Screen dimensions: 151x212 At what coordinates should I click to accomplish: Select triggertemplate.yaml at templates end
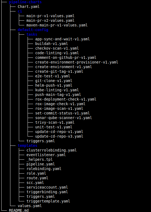pos(48,201)
